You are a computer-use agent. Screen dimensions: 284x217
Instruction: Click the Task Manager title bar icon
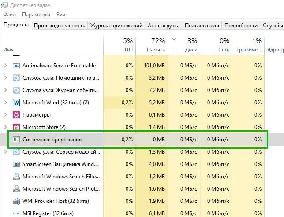(x=4, y=5)
